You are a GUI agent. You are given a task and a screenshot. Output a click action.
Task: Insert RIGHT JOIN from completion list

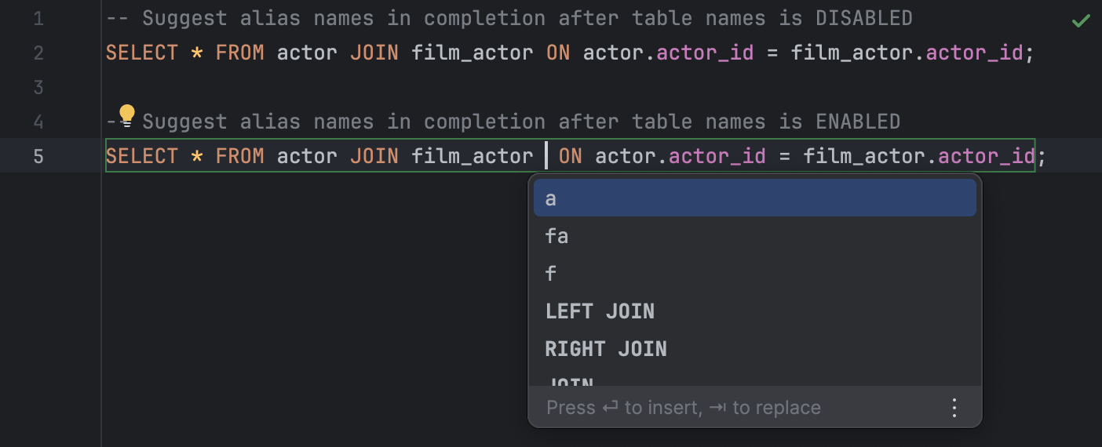coord(606,349)
